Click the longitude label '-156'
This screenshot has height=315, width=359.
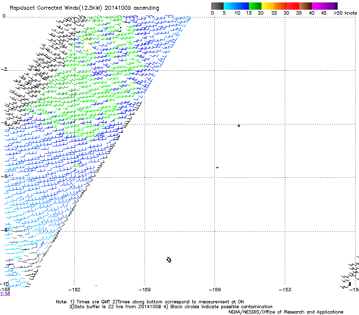215,290
